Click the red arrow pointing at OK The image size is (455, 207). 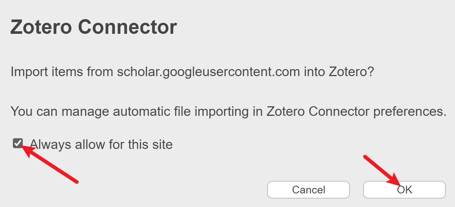380,170
